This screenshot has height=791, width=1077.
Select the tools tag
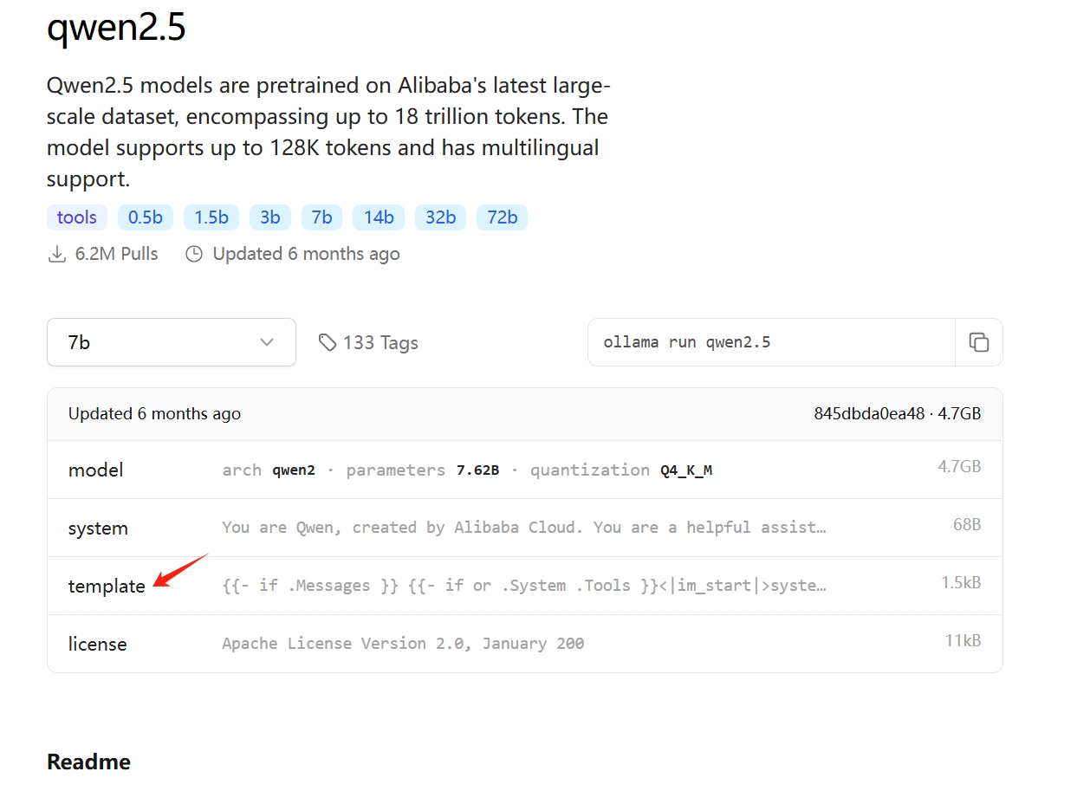coord(77,217)
